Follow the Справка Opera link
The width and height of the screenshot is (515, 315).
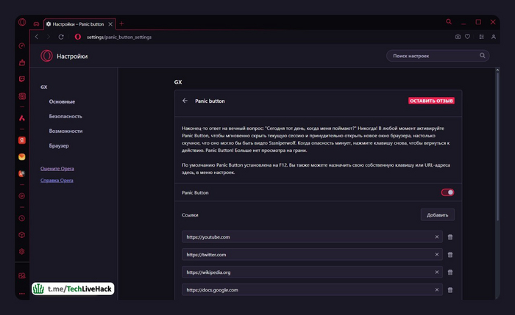coord(57,181)
